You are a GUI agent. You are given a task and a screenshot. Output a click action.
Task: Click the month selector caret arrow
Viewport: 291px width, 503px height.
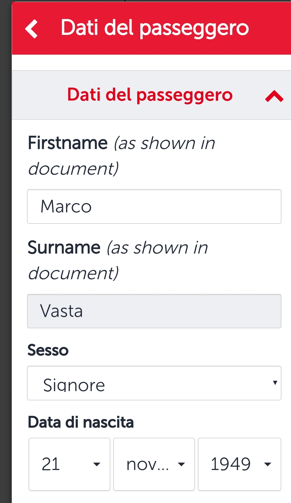pyautogui.click(x=181, y=464)
